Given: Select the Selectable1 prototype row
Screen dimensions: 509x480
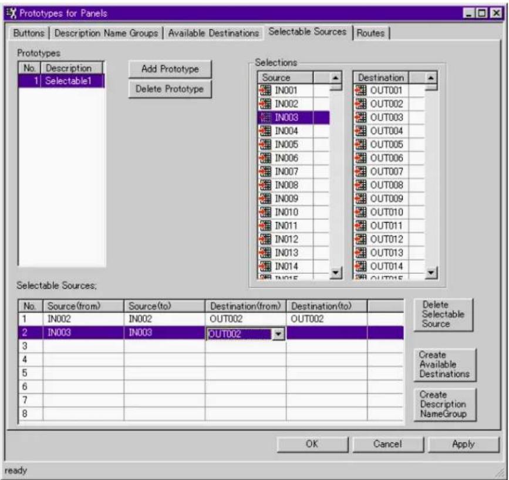Looking at the screenshot, I should (x=62, y=81).
